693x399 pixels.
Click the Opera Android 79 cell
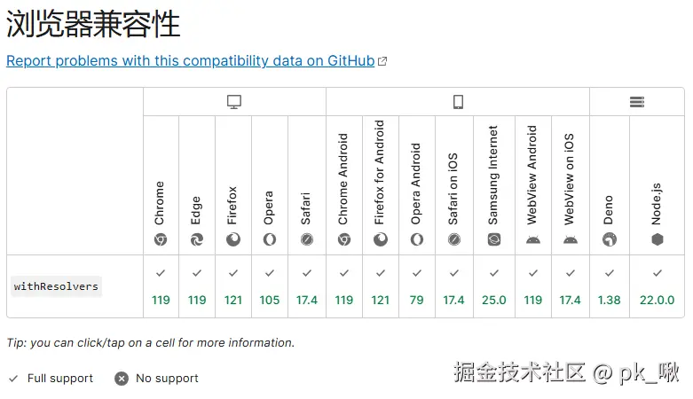[416, 286]
